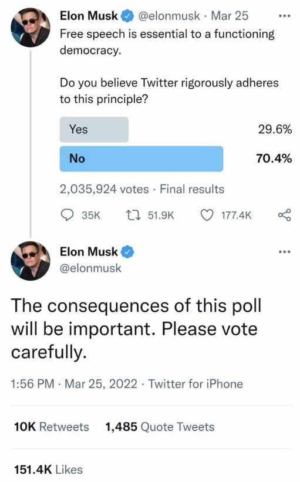
Task: View the 151.4K Likes list
Action: [48, 470]
